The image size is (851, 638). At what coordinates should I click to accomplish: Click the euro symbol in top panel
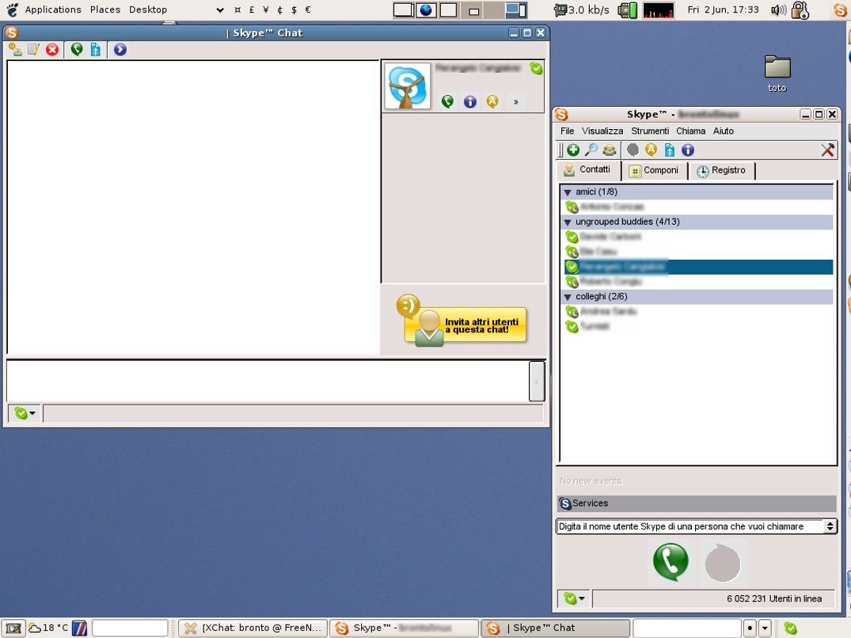click(308, 9)
